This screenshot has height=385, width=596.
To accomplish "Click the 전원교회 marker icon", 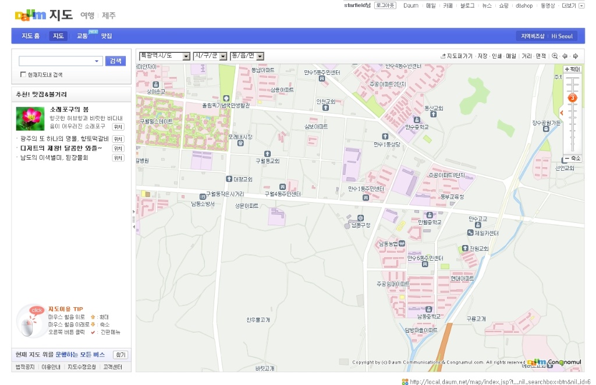I will pyautogui.click(x=465, y=249).
